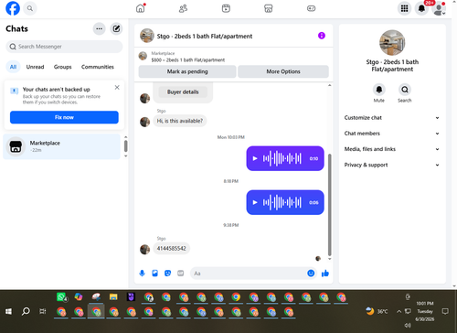Select the Communities filter tab
This screenshot has width=457, height=333.
[98, 67]
